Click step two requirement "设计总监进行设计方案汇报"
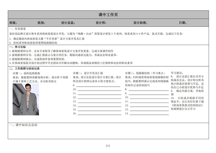The image size is (216, 153). (97, 79)
